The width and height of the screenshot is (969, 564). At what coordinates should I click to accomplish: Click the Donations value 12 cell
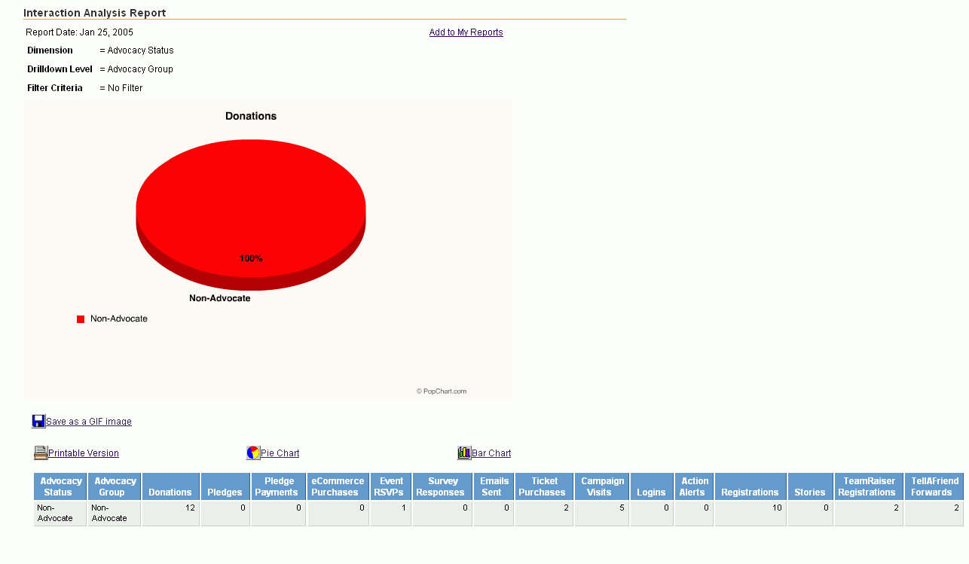[171, 514]
